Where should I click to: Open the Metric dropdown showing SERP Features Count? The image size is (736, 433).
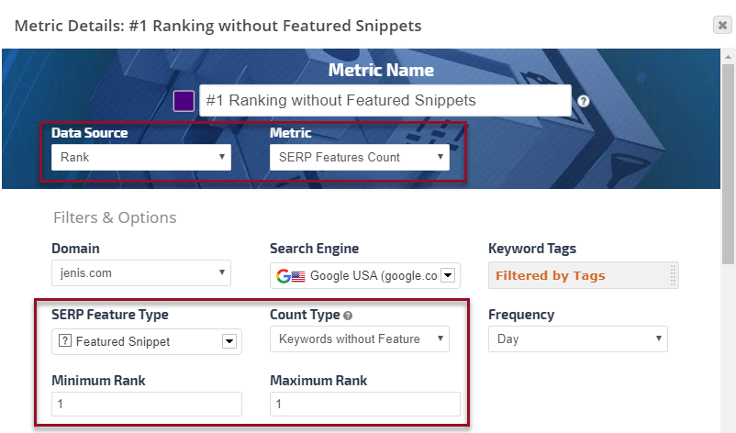[360, 157]
